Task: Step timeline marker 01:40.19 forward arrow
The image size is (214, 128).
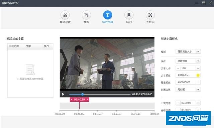Action: click(x=87, y=100)
